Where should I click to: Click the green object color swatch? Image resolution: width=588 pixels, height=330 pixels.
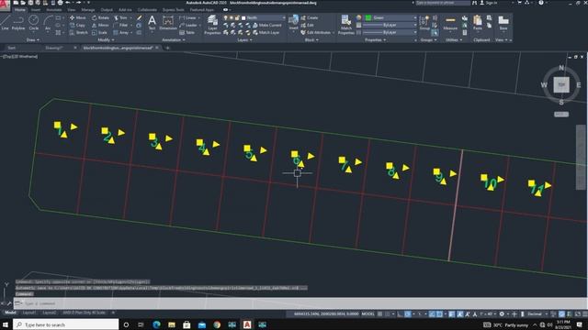click(368, 17)
